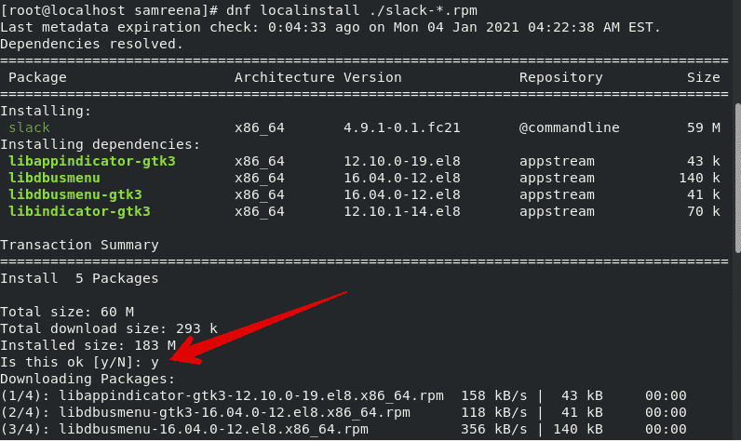Click the libdbusmenu-gtk3 package entry
Screen dimensions: 741x441
coord(75,195)
